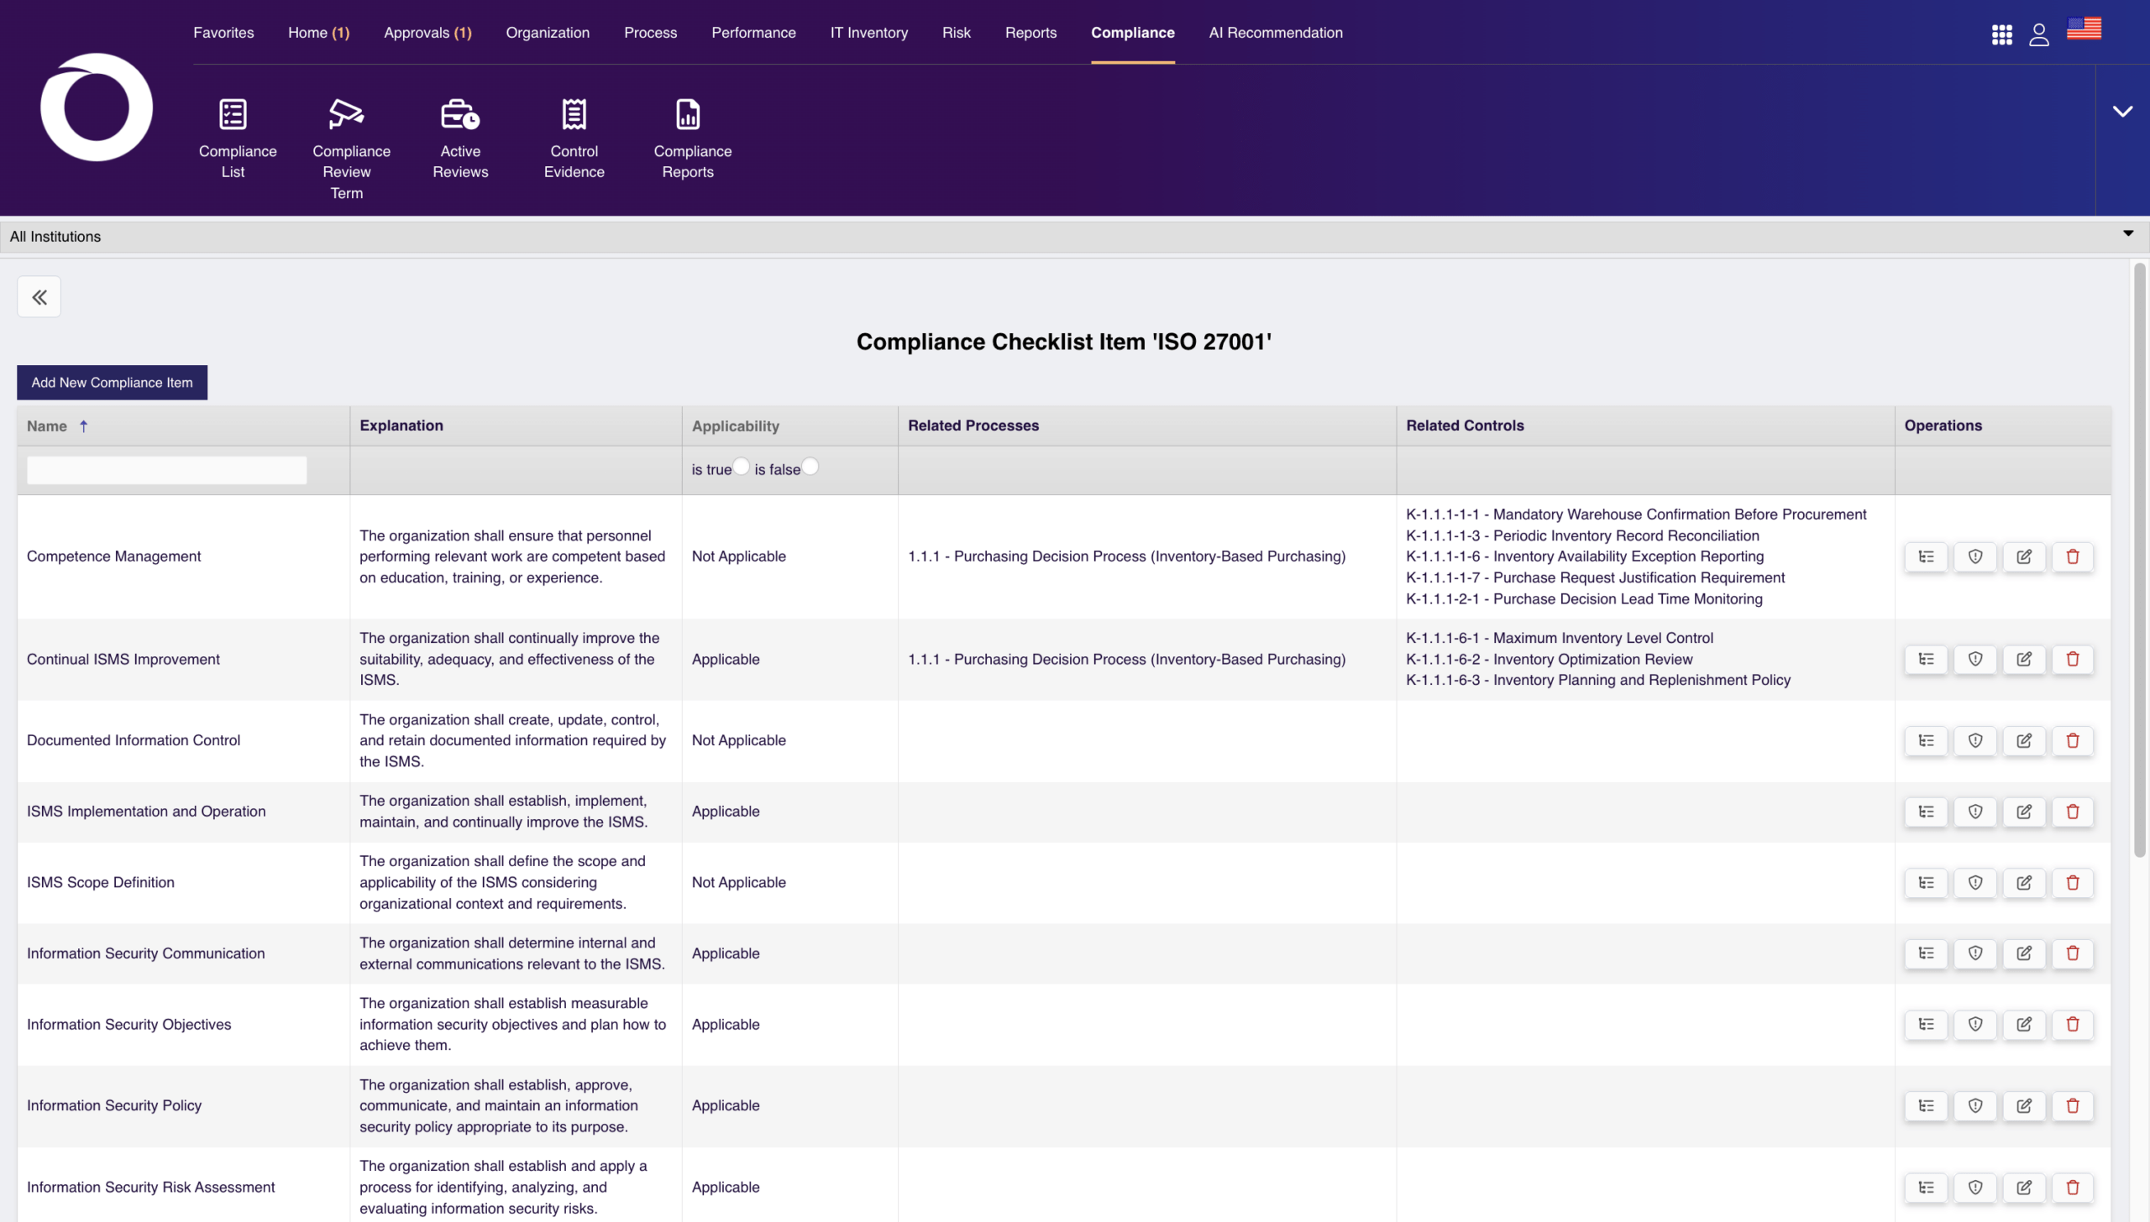Sort by the Applicability column header
The width and height of the screenshot is (2150, 1222).
(735, 426)
